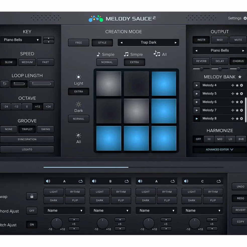Click the Swap lock icon
The width and height of the screenshot is (247, 247).
point(32,196)
